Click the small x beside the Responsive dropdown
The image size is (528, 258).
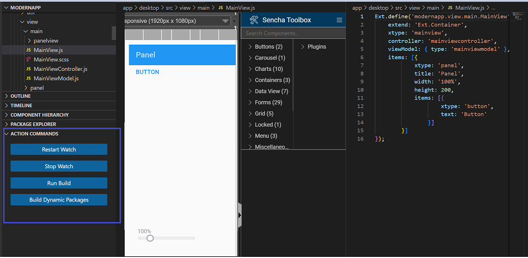tap(235, 21)
